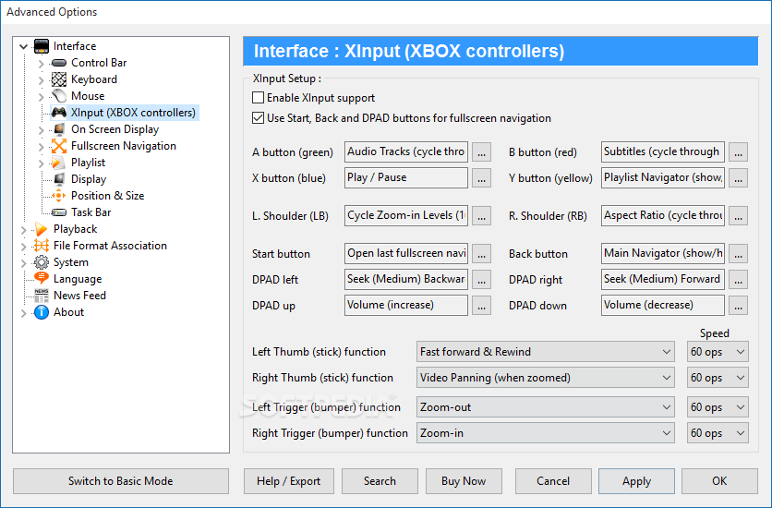Viewport: 772px width, 508px height.
Task: Click the XInput gamepad icon
Action: [58, 113]
